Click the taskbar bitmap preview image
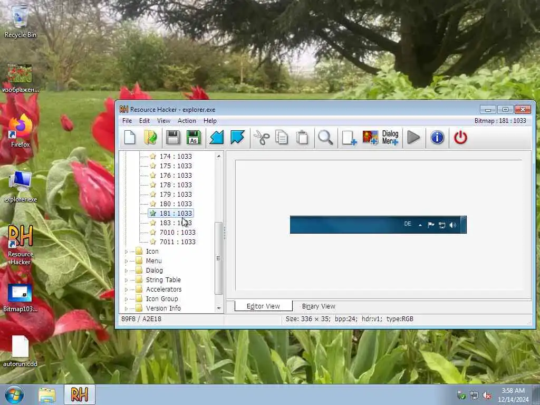This screenshot has height=405, width=540. pos(378,225)
